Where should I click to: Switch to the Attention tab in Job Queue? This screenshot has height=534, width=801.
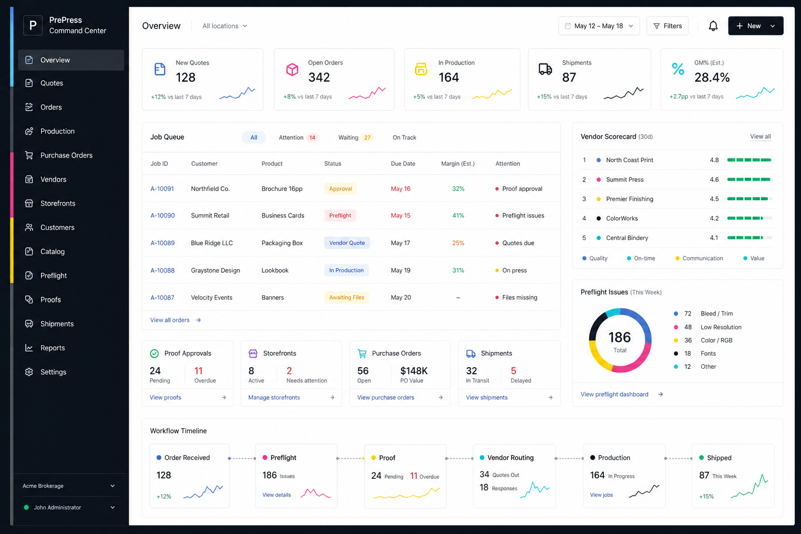pyautogui.click(x=298, y=138)
